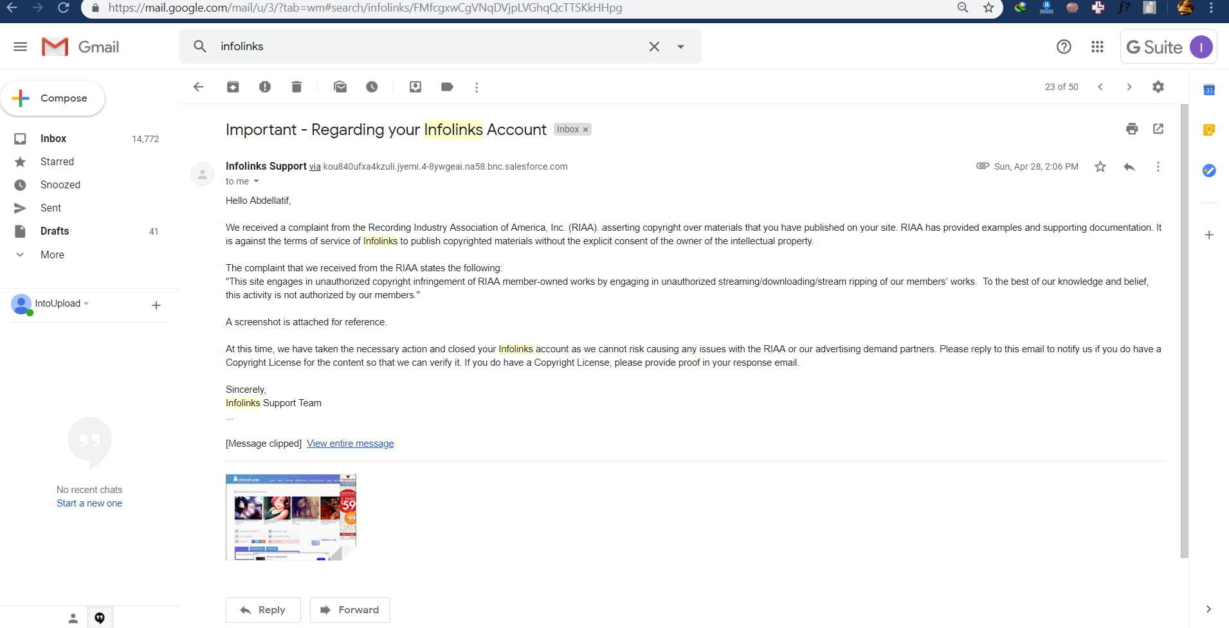This screenshot has height=628, width=1229.
Task: Mark email as unread
Action: tap(340, 87)
